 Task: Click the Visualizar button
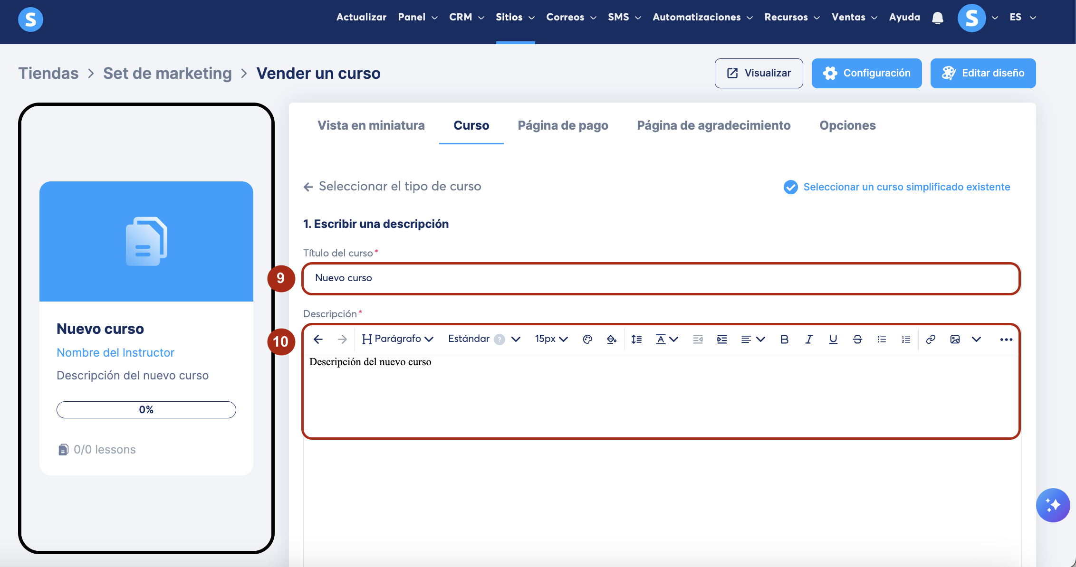pyautogui.click(x=759, y=73)
